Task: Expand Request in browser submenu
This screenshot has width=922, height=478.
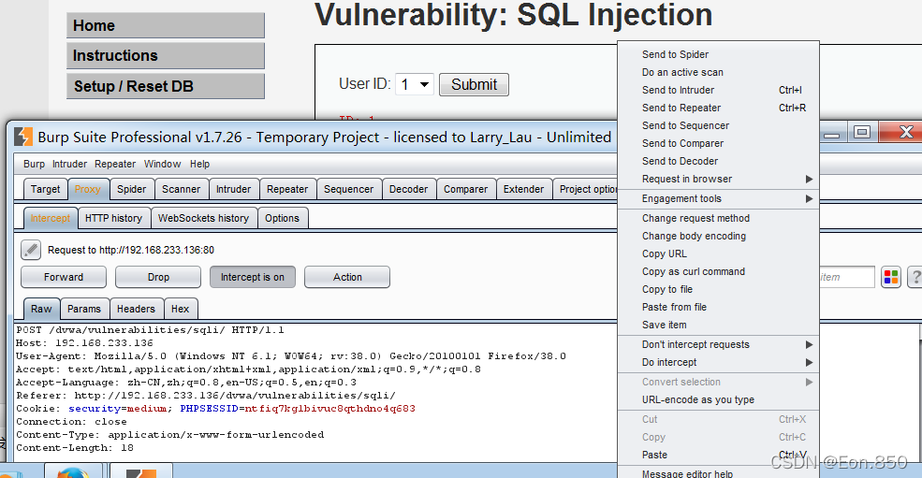Action: [718, 179]
